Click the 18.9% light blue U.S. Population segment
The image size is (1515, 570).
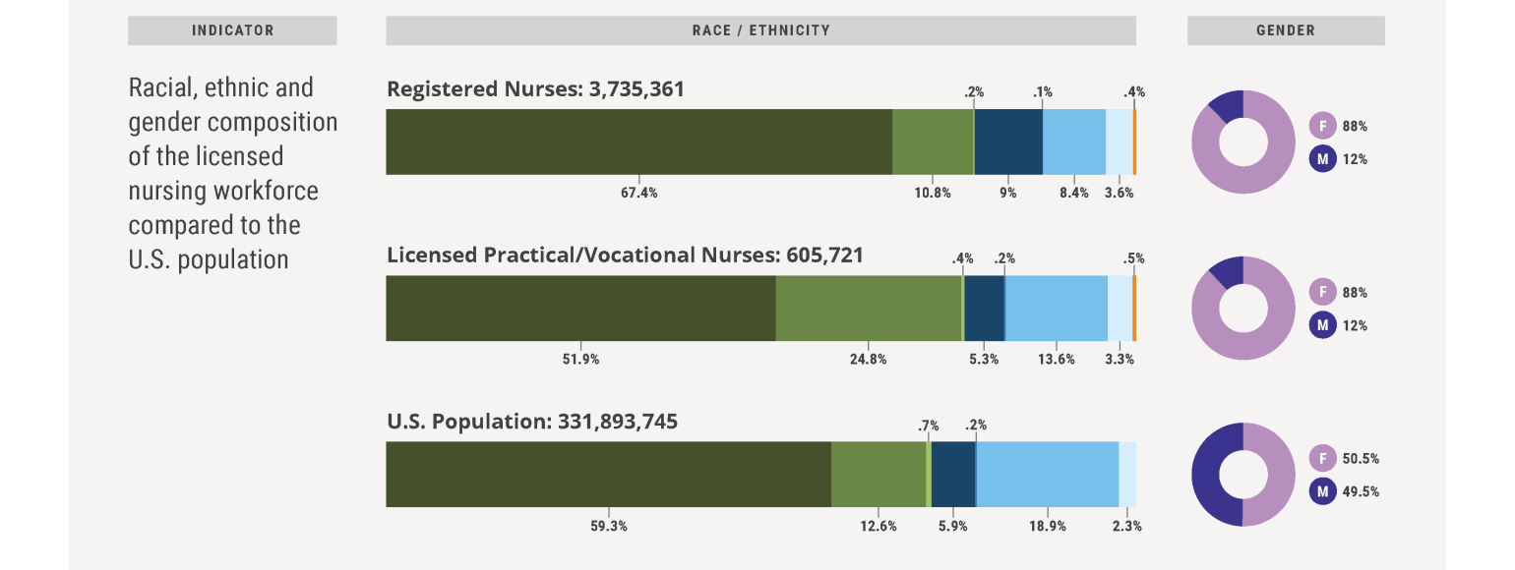pos(1047,474)
